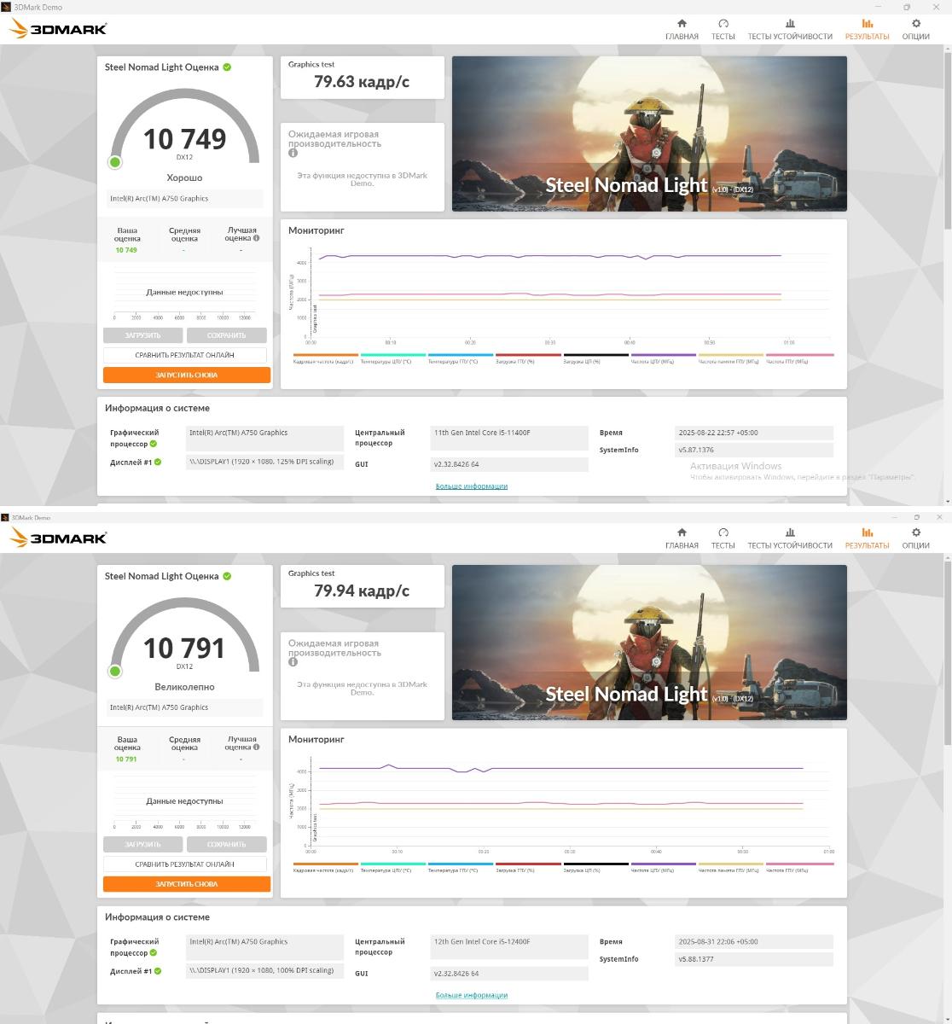Image resolution: width=952 pixels, height=1024 pixels.
Task: Click green check next to Графический процессор, i5-12400F window
Action: click(154, 952)
